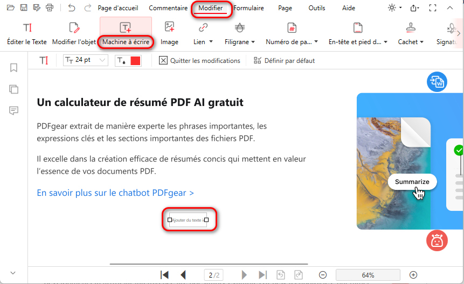This screenshot has width=464, height=284.
Task: Open the Outils tab
Action: 317,8
